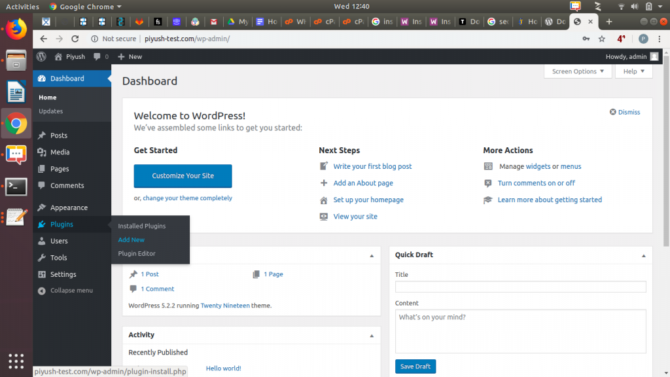Open Learn more about getting started
The image size is (670, 377).
[550, 200]
